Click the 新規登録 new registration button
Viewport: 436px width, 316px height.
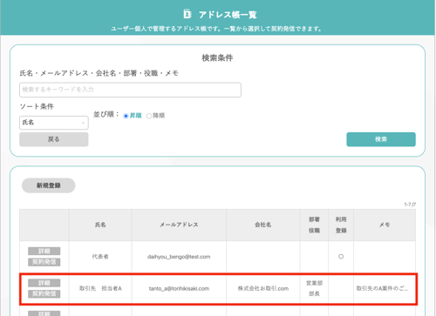click(49, 185)
